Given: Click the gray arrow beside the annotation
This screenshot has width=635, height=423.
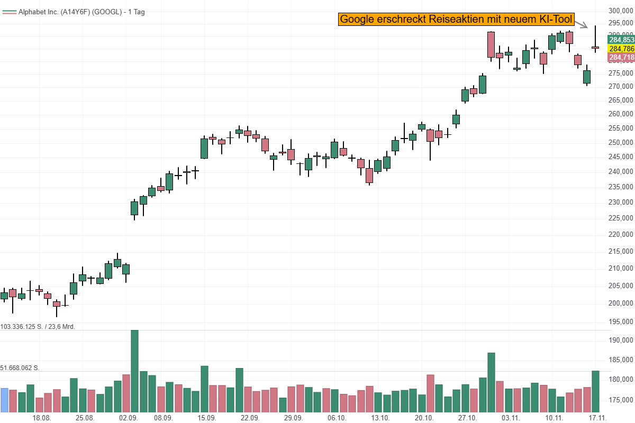Looking at the screenshot, I should point(581,24).
